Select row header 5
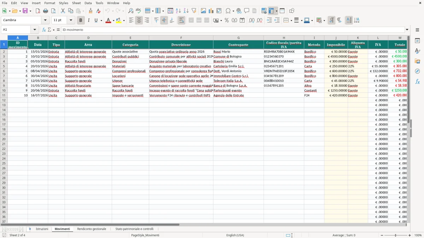 [4, 66]
